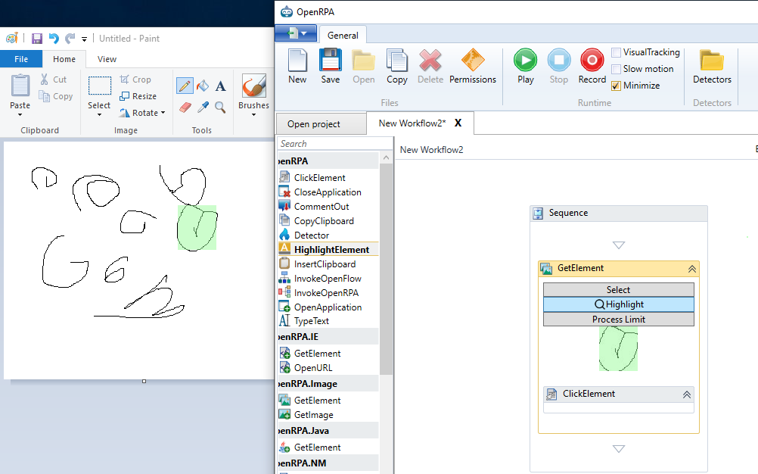Uncheck the Minimize checkbox
The image size is (758, 474).
point(616,86)
